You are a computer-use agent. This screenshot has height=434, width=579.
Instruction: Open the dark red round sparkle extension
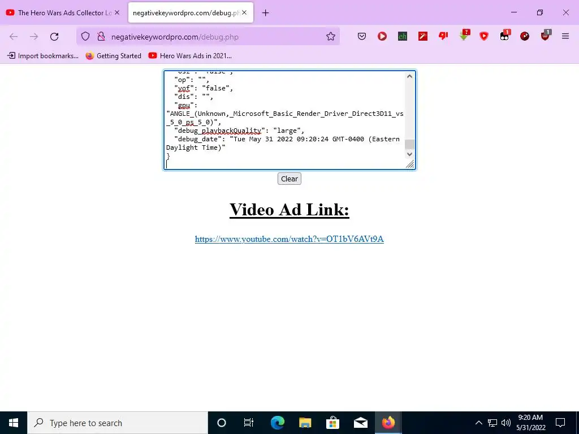pyautogui.click(x=525, y=36)
